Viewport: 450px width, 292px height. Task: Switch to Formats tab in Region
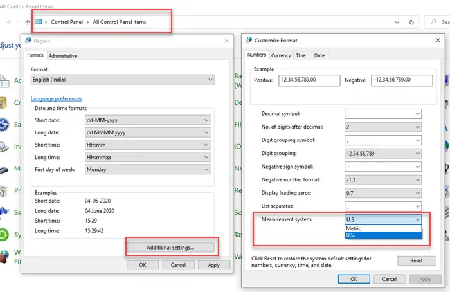35,55
